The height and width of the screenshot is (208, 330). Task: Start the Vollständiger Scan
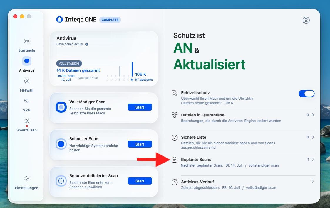[x=140, y=107]
